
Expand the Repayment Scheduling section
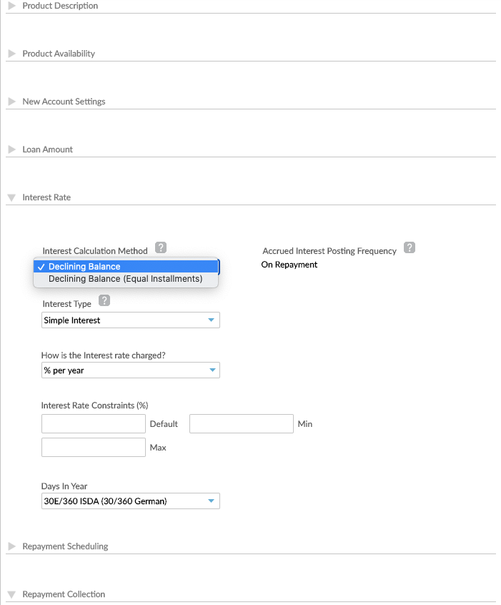tap(11, 546)
